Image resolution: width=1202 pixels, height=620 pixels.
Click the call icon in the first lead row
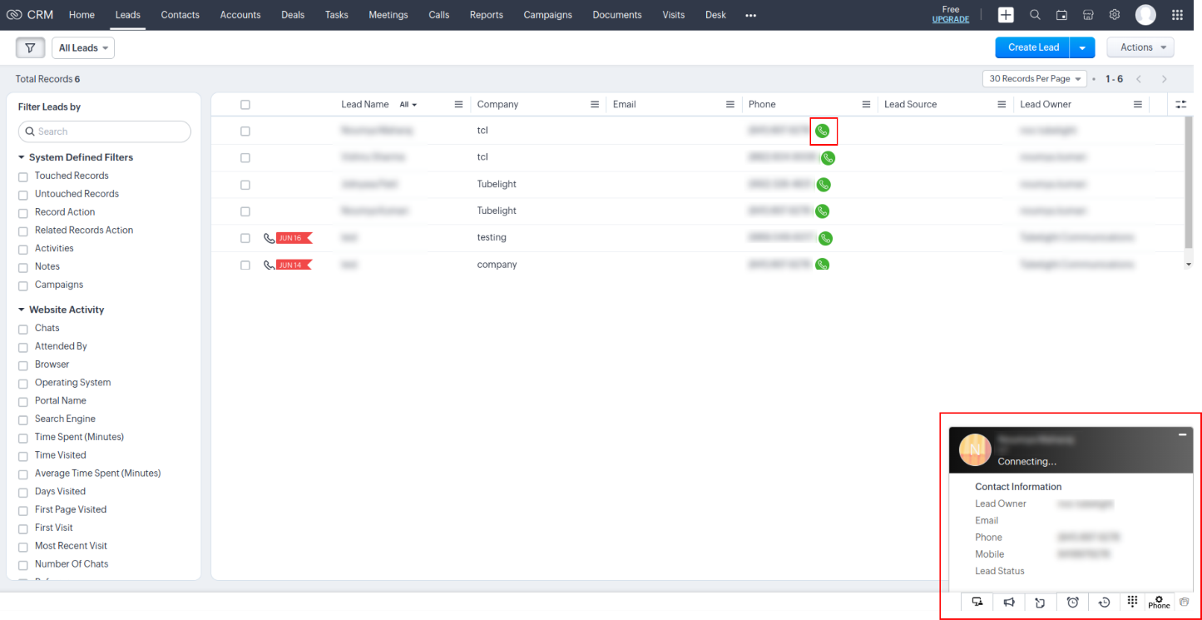pos(823,131)
